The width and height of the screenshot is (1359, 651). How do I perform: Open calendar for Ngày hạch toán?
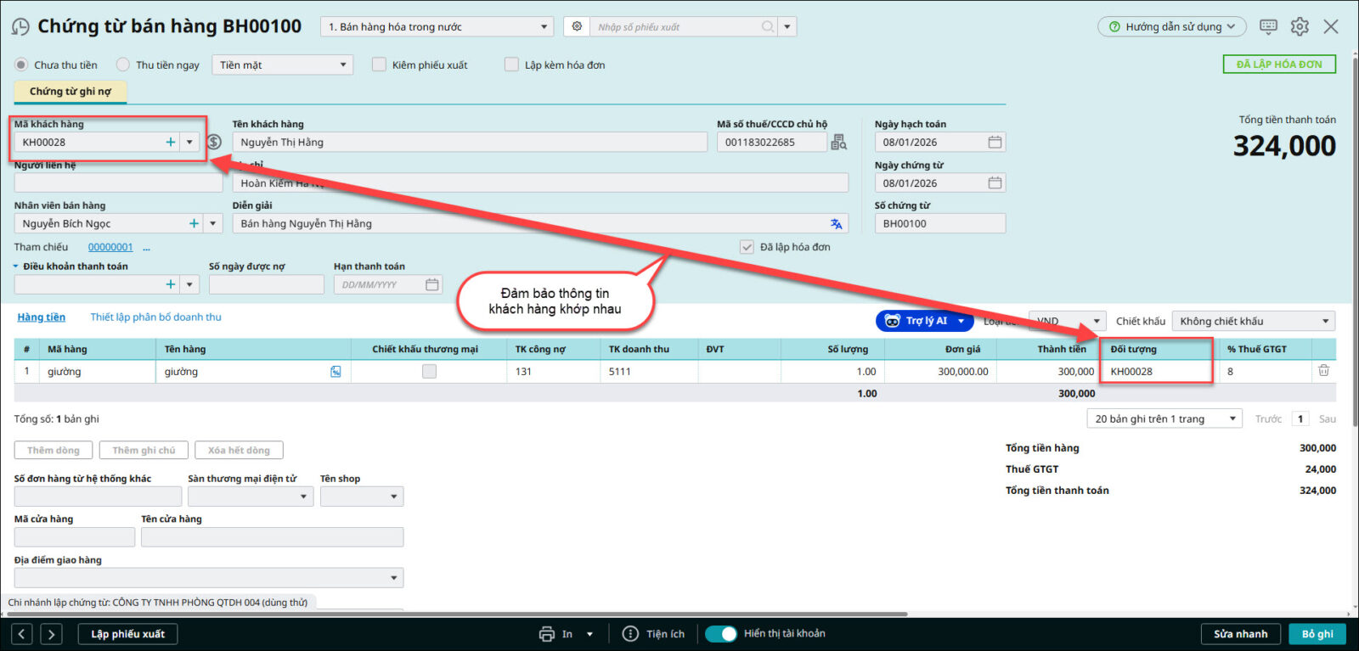pos(995,143)
